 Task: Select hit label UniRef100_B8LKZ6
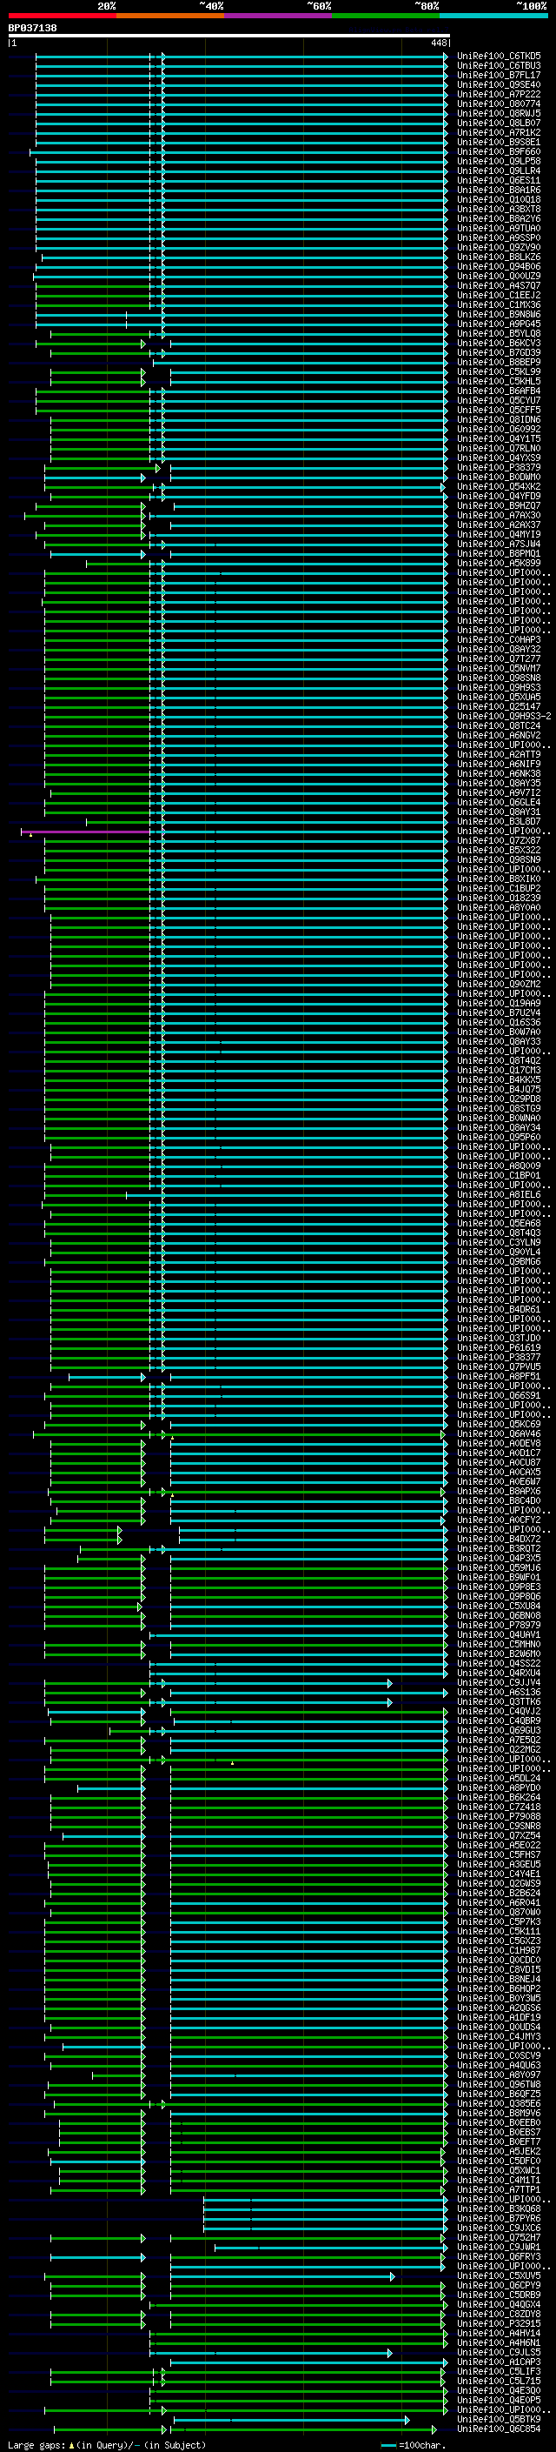499,257
